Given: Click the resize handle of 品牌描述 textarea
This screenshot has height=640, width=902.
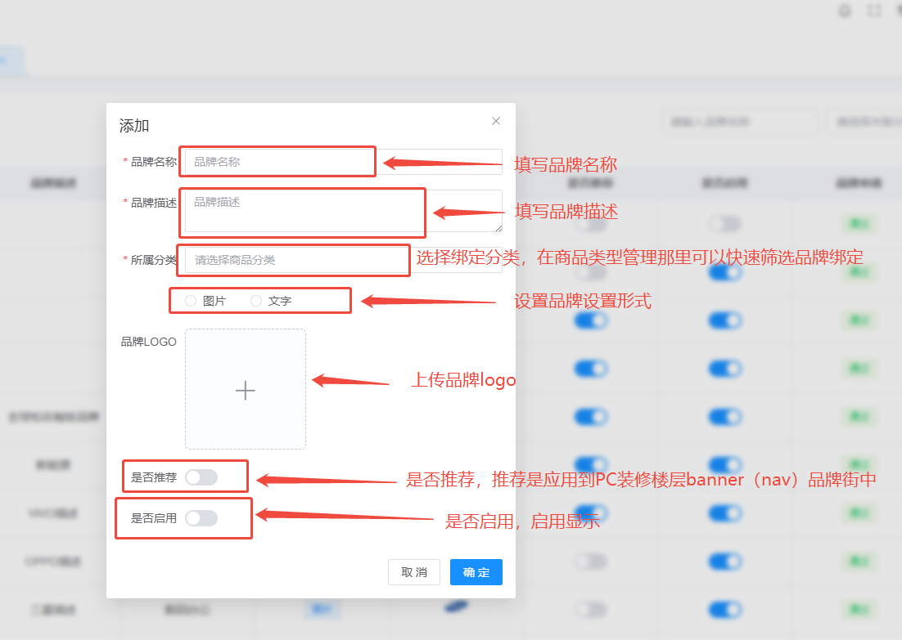Looking at the screenshot, I should click(x=498, y=228).
